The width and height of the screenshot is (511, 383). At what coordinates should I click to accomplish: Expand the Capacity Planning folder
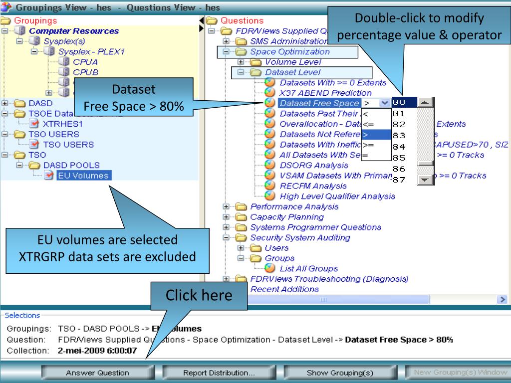coord(226,217)
